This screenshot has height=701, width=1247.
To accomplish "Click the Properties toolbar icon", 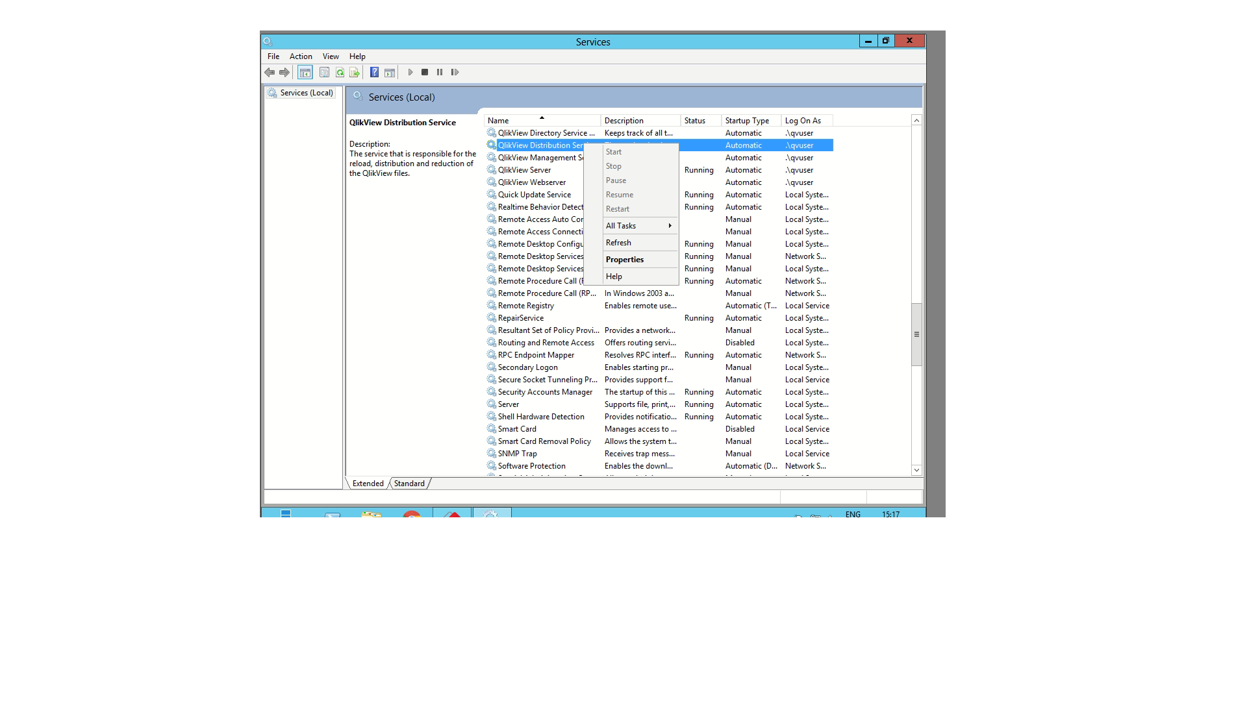I will (324, 73).
